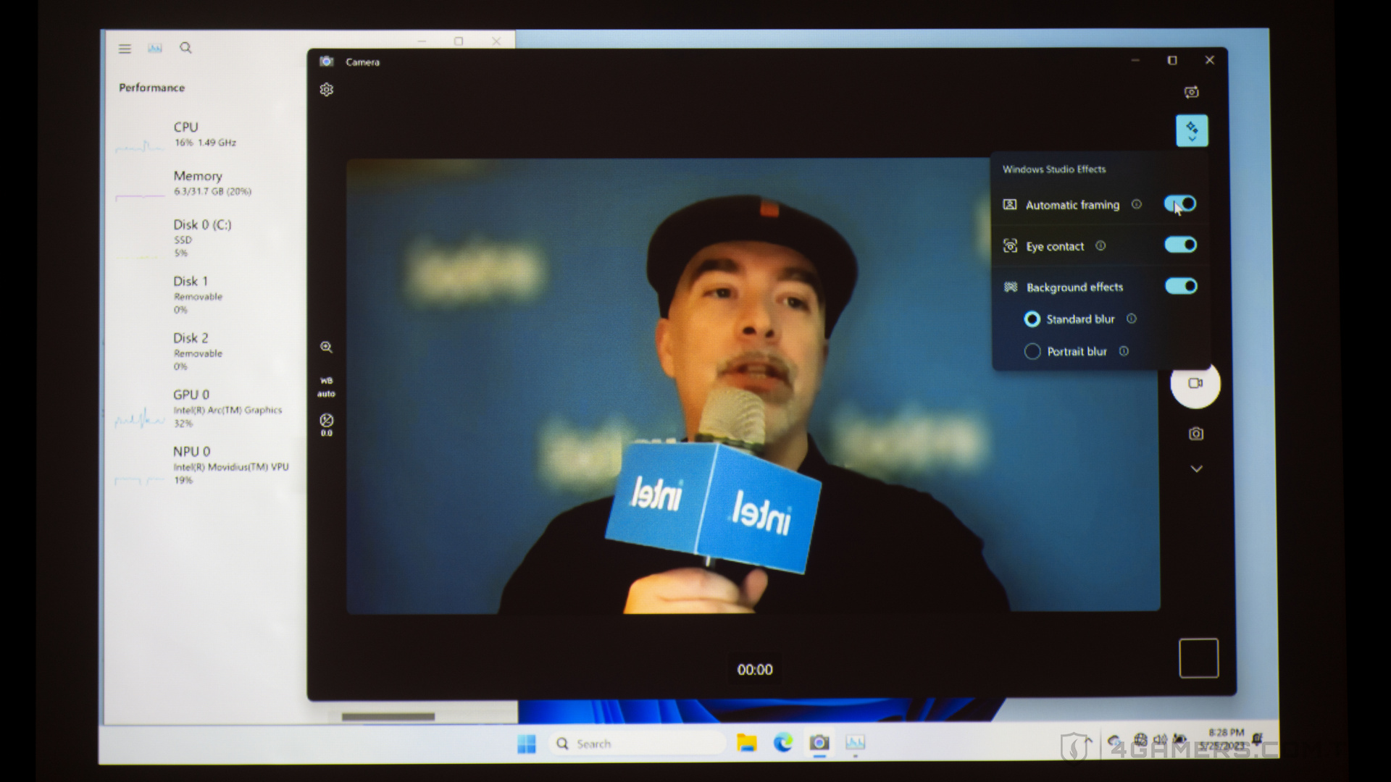Click the Eye contact icon
Image resolution: width=1391 pixels, height=782 pixels.
point(1010,246)
